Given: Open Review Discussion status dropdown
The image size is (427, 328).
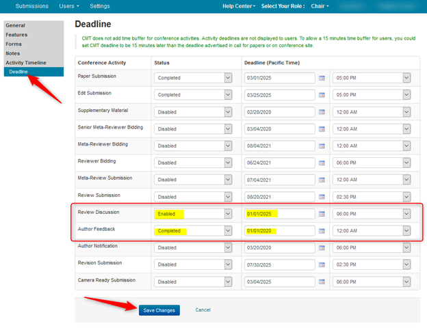Looking at the screenshot, I should (228, 214).
